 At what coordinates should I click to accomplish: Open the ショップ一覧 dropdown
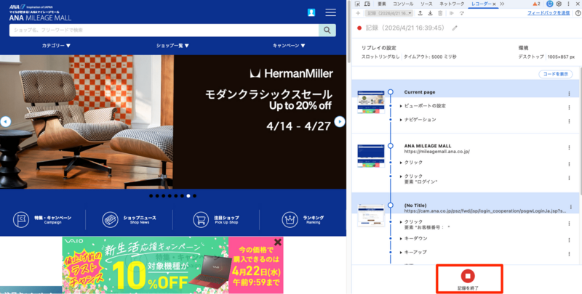[x=172, y=46]
